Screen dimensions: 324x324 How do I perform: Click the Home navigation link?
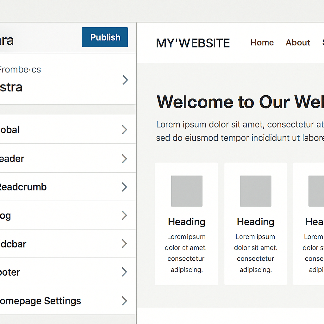coord(262,43)
